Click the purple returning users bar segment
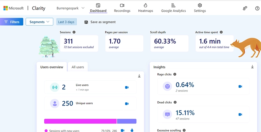 tap(127, 121)
